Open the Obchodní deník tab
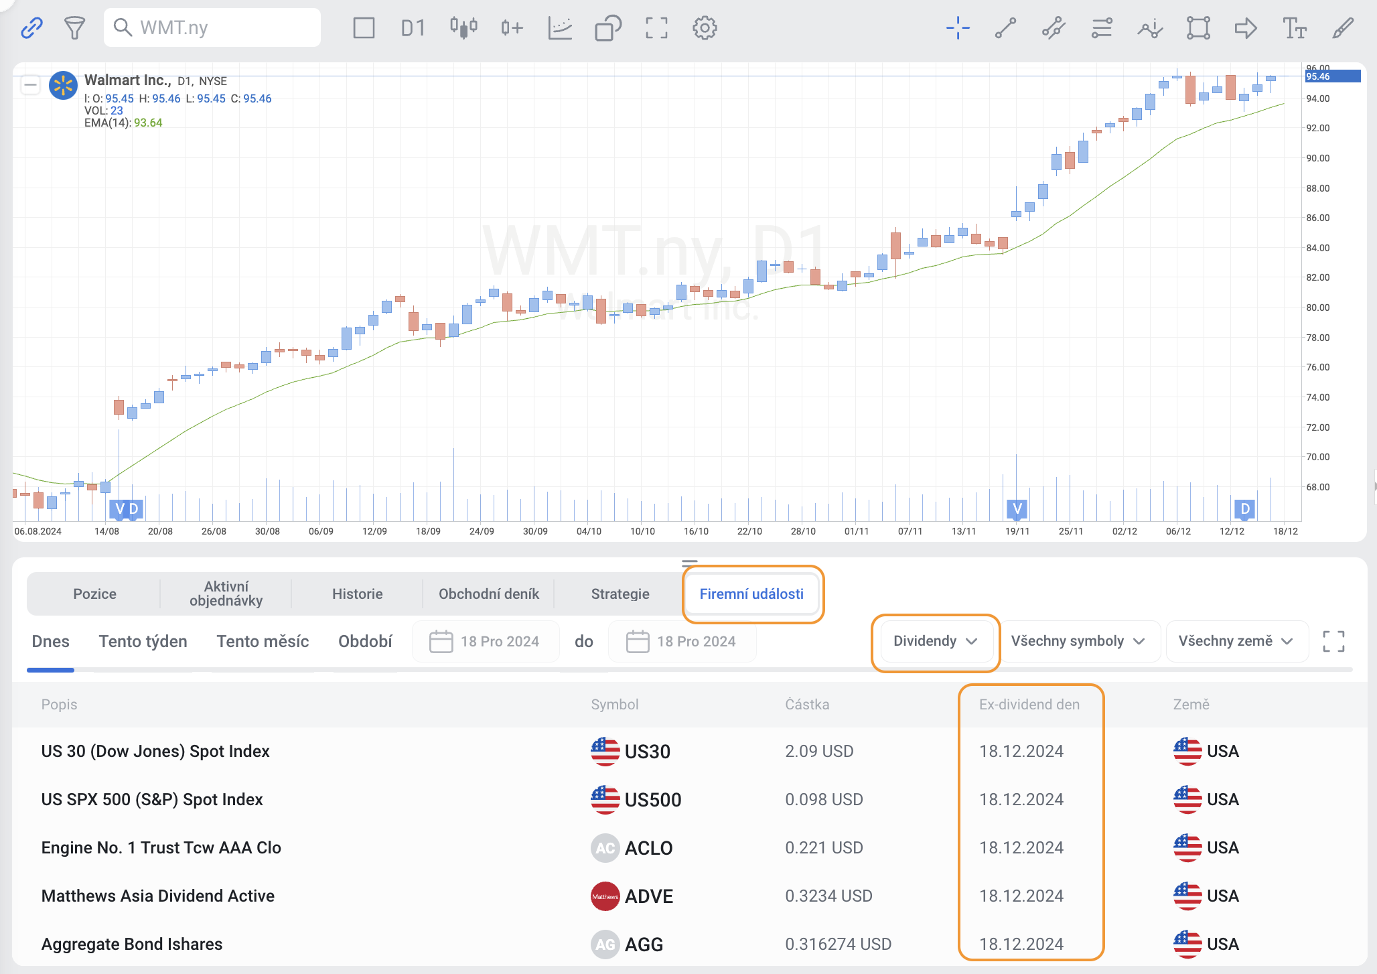Viewport: 1377px width, 974px height. (488, 594)
